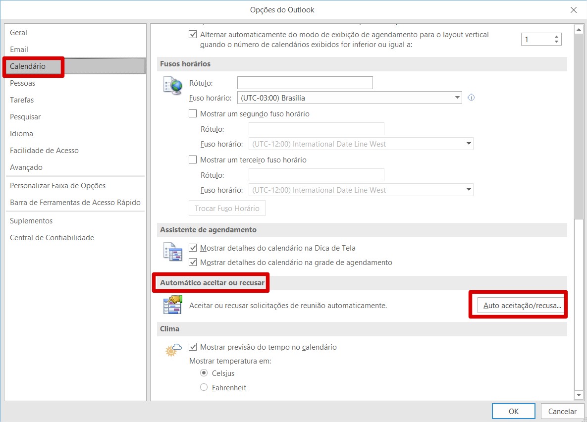Open the Geral options category

tap(75, 33)
